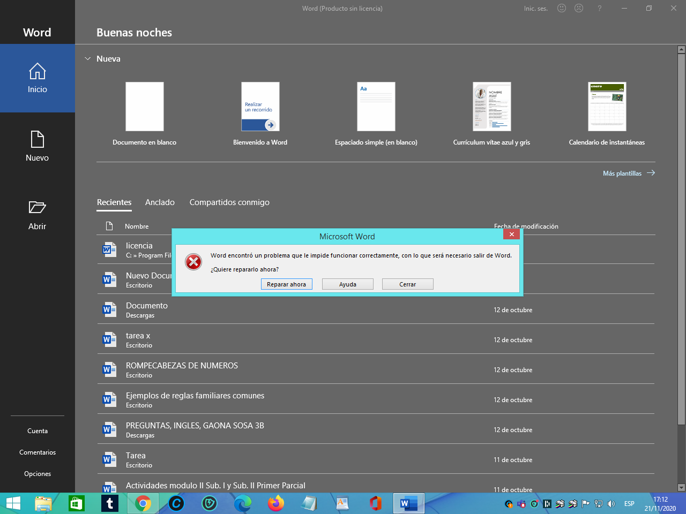The height and width of the screenshot is (514, 686).
Task: Click the Word file icon beside tarea x
Action: click(x=110, y=339)
